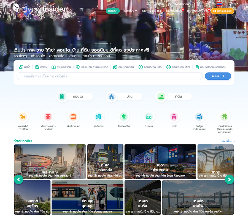
Task: Show more locations via ทำเลอื่นๆ
Action: [x=228, y=141]
